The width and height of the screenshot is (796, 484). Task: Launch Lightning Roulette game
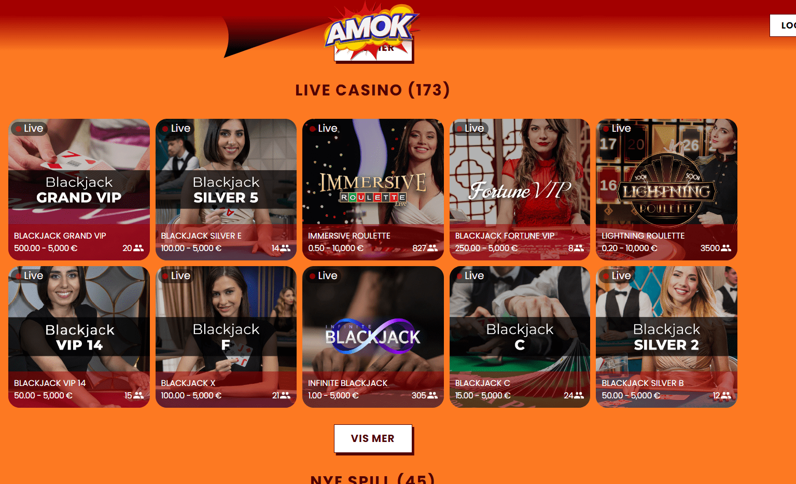click(x=666, y=189)
